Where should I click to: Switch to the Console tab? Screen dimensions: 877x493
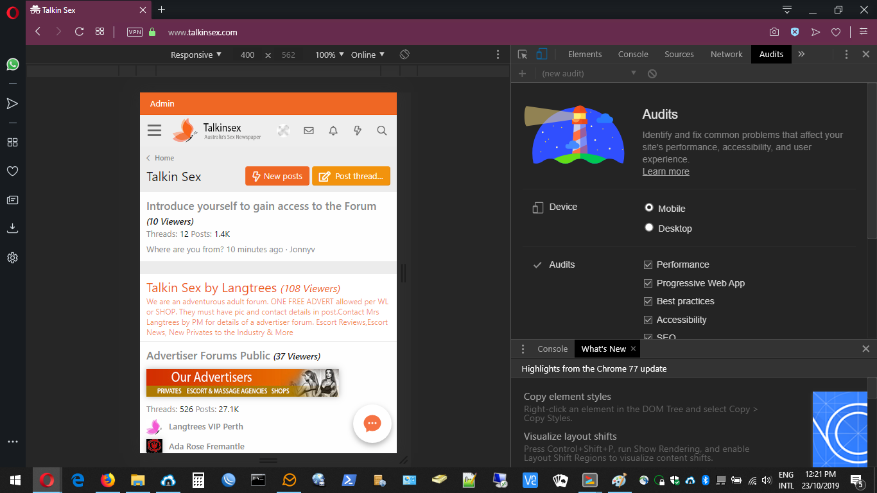click(633, 55)
